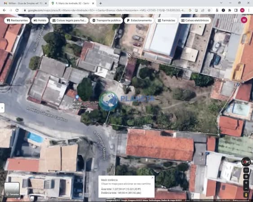The image size is (253, 202).
Task: Click the R. Triângulo Mineiro street label
Action: pos(100,145)
